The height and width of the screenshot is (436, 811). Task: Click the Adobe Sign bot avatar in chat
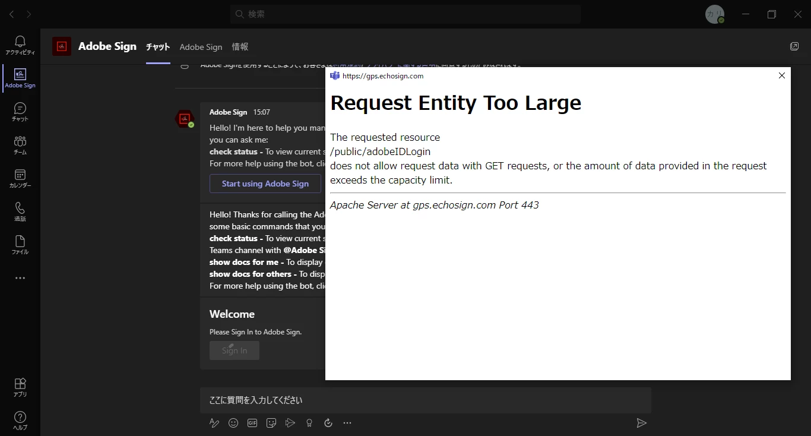pyautogui.click(x=185, y=119)
